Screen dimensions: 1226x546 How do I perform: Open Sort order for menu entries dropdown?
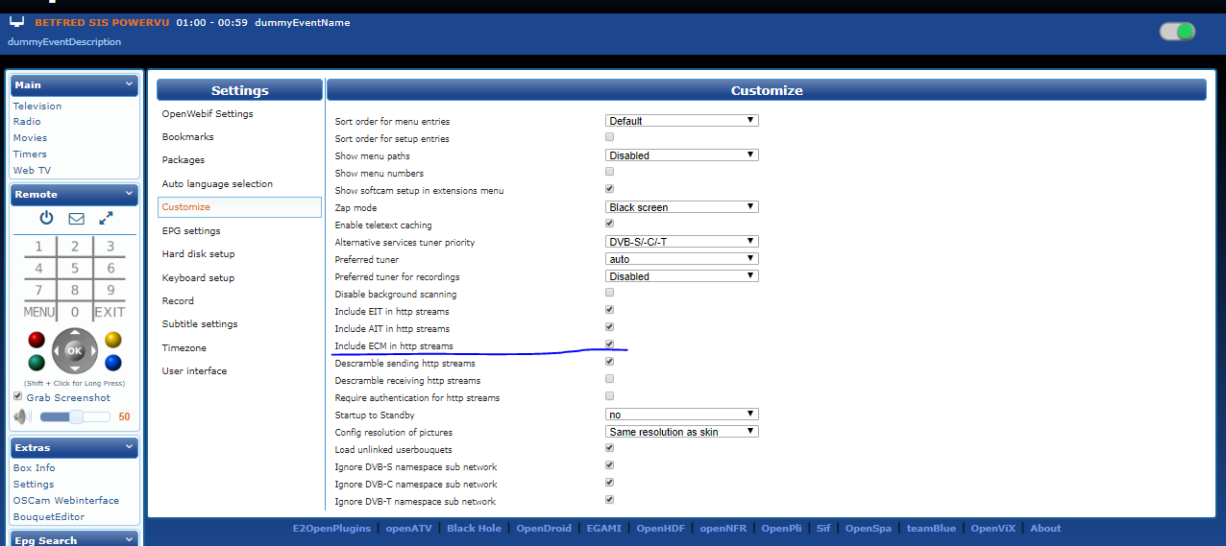tap(682, 121)
